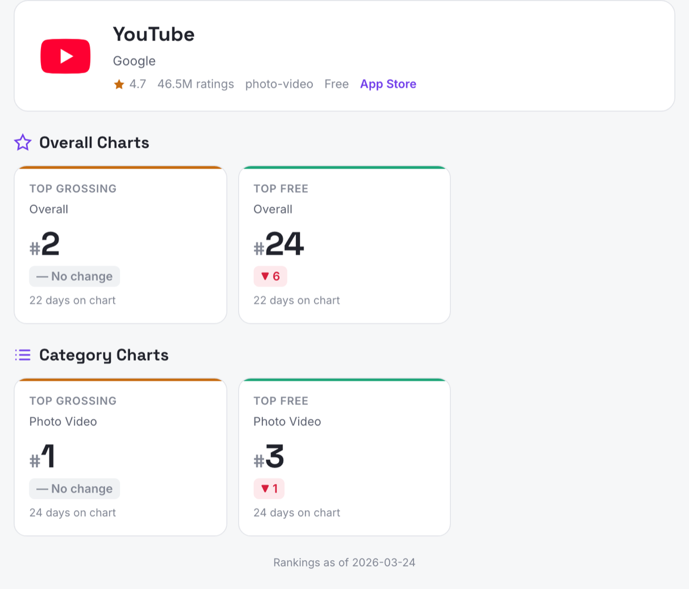Image resolution: width=689 pixels, height=589 pixels.
Task: Click 24 days on chart under #1
Action: 73,512
